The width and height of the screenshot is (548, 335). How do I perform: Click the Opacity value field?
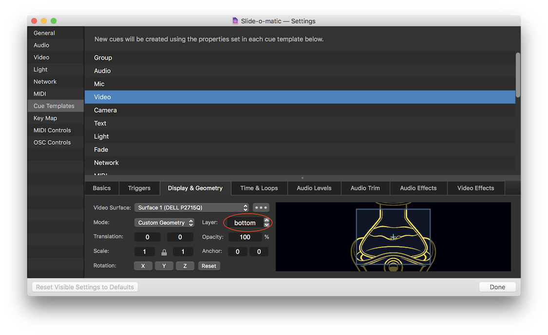[245, 237]
